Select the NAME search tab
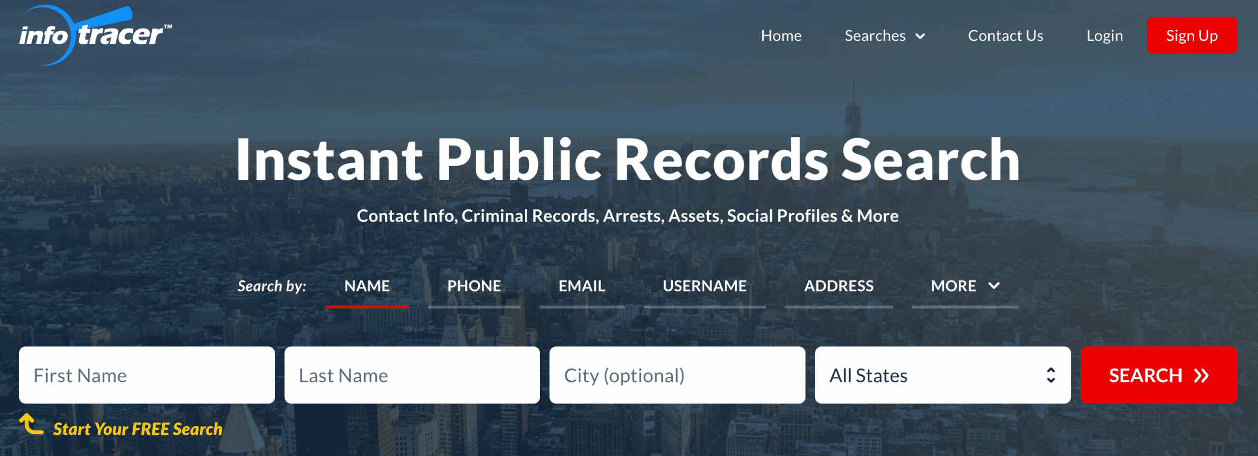 [367, 286]
